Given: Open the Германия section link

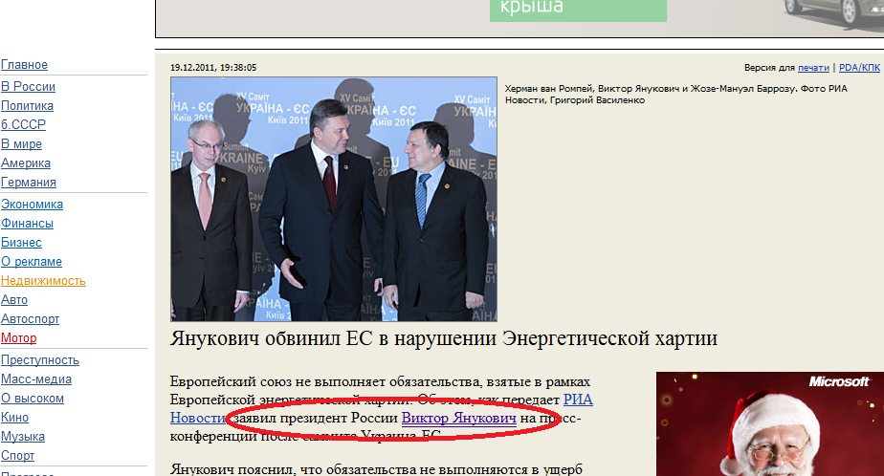Looking at the screenshot, I should (29, 183).
